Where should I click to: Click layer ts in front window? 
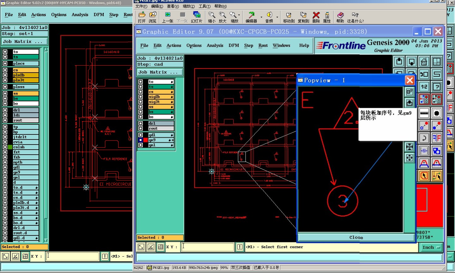161,87
